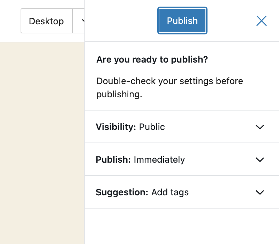Viewport: 279px width, 244px height.
Task: Open the Desktop preview button
Action: 47,21
